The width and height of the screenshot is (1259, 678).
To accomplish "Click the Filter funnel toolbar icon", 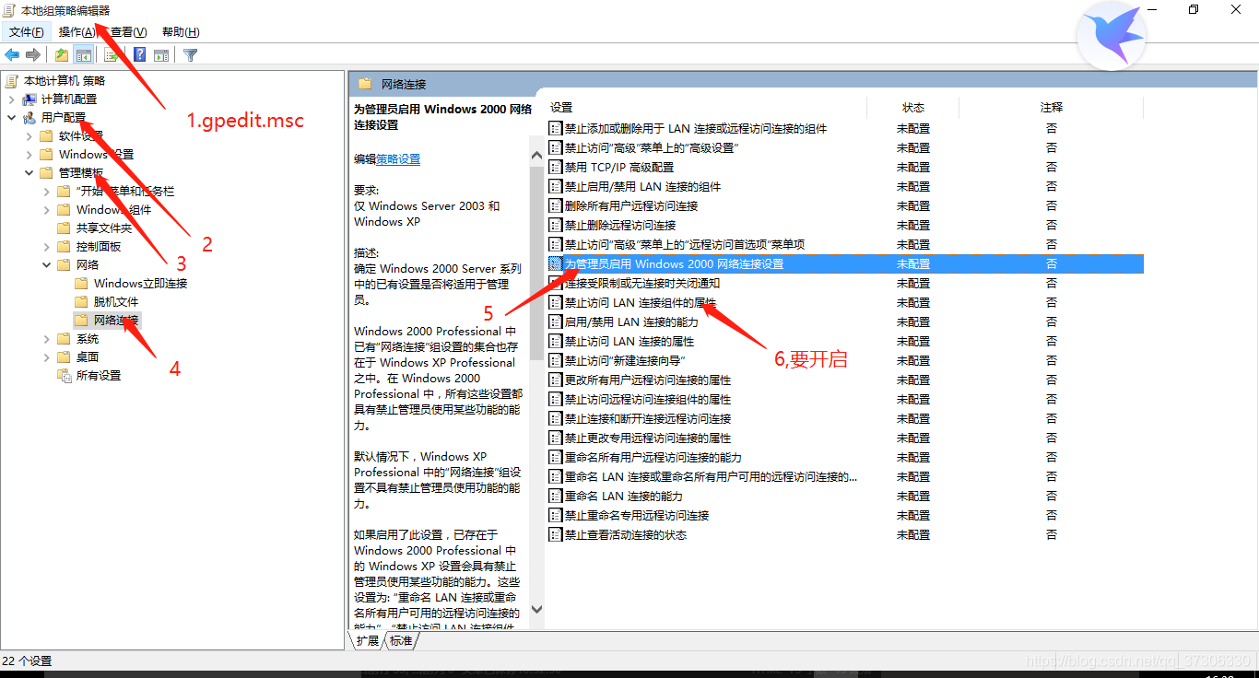I will pyautogui.click(x=190, y=55).
